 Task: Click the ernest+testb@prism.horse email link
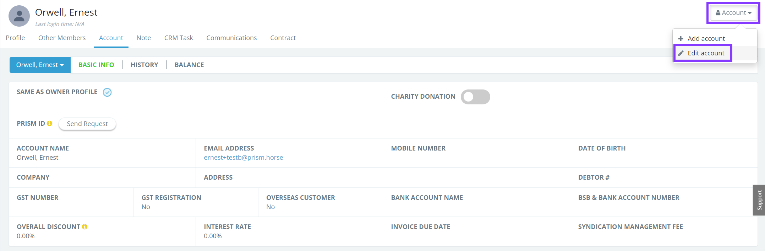pyautogui.click(x=243, y=158)
